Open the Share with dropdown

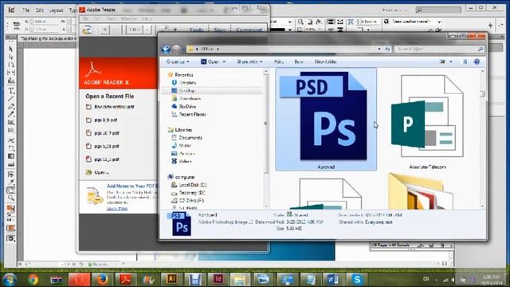click(249, 61)
